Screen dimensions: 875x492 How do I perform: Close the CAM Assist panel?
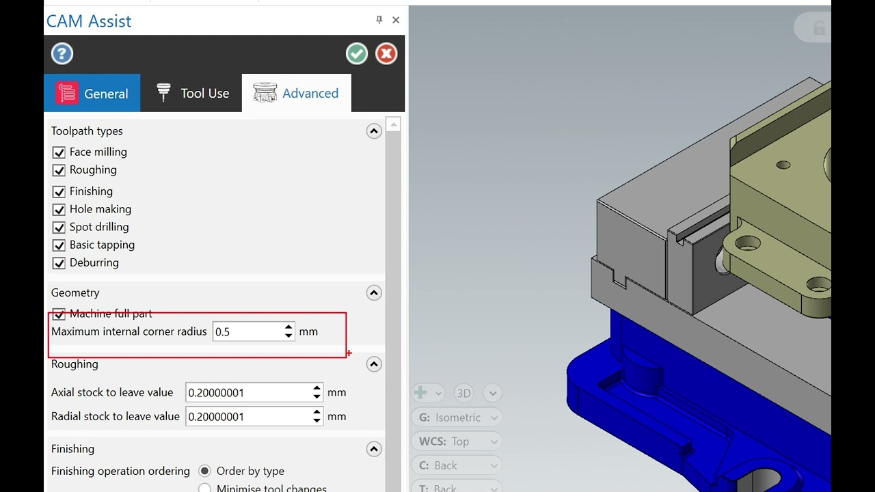click(x=396, y=20)
